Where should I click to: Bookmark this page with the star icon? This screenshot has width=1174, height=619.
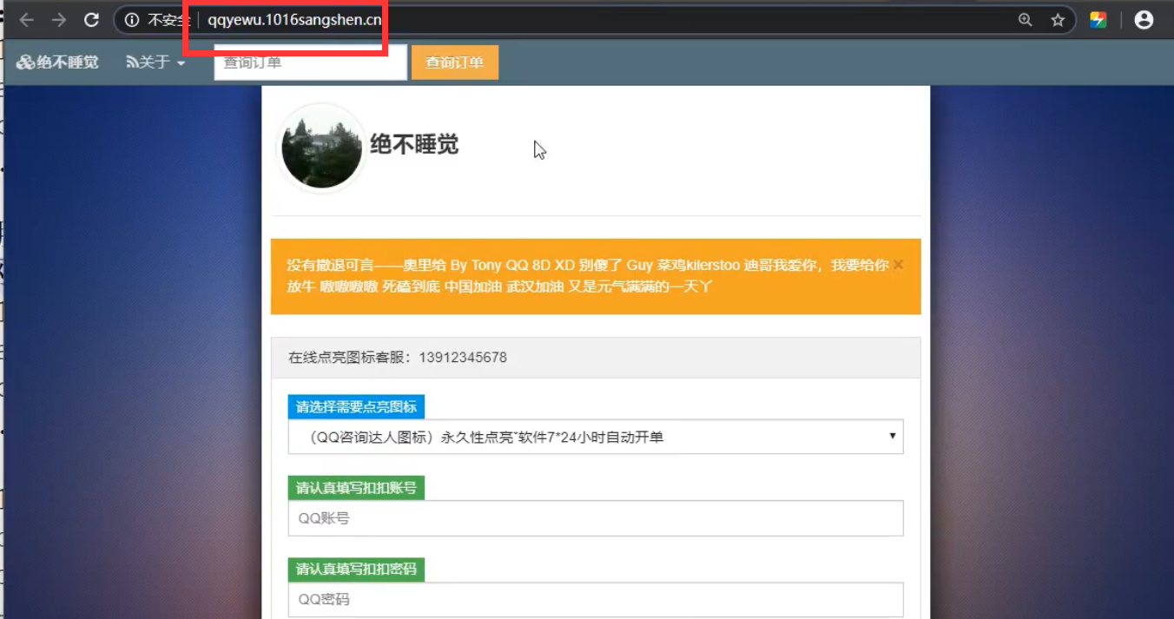(1058, 20)
